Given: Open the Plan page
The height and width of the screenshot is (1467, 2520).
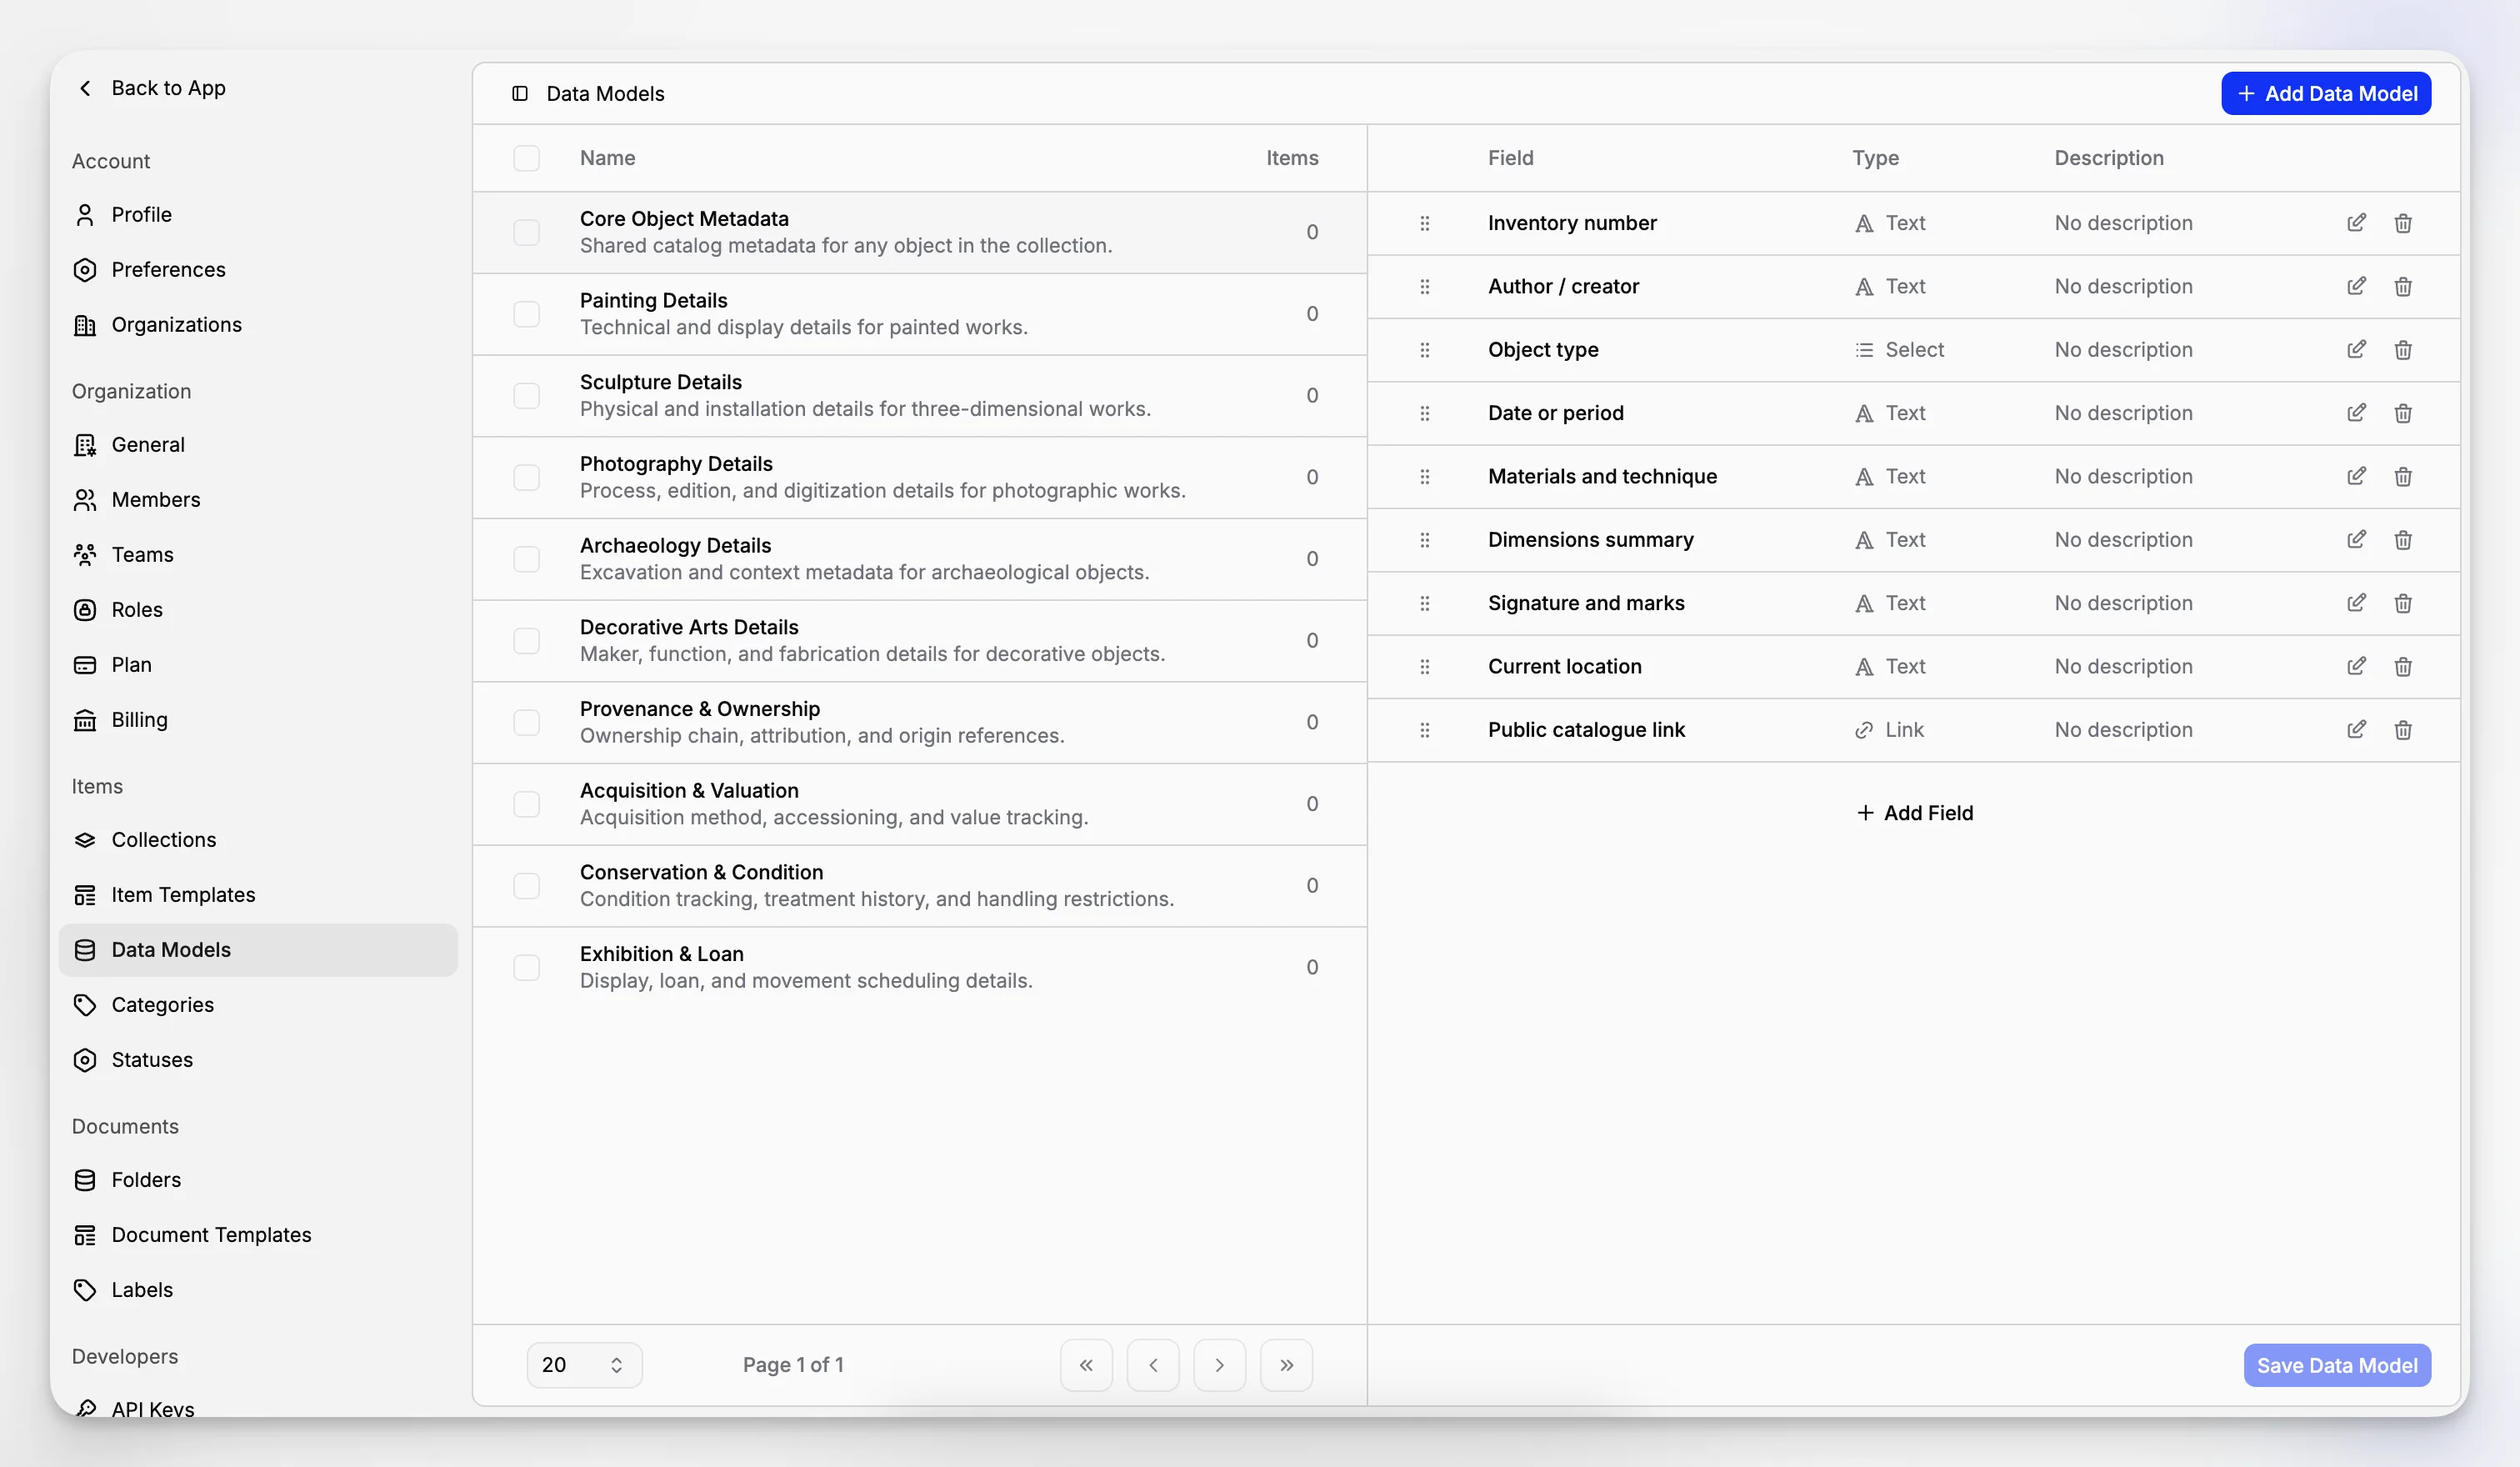Looking at the screenshot, I should pyautogui.click(x=258, y=664).
